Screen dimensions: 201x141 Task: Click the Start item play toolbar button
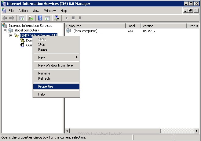point(67,18)
